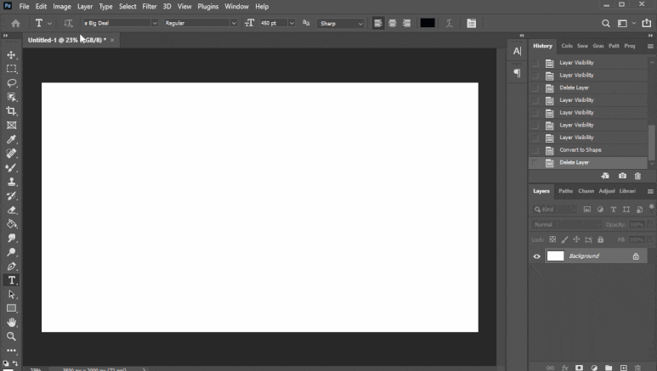
Task: Open the font size dropdown arrow
Action: 292,23
